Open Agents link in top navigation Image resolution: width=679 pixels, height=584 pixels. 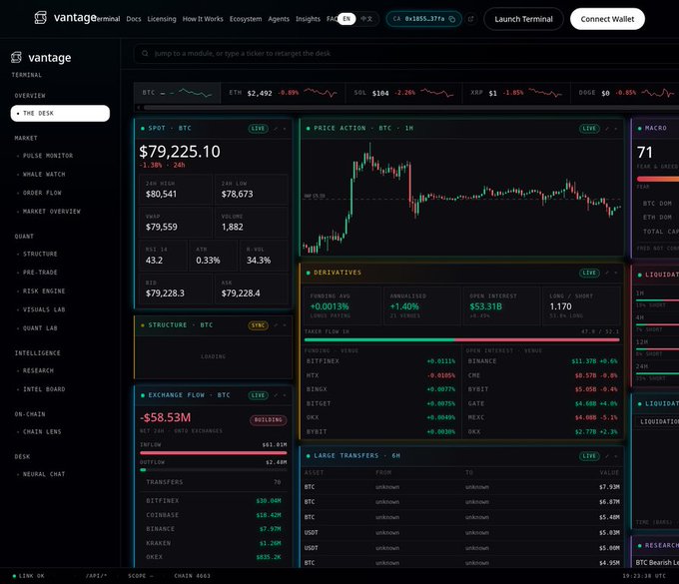click(x=279, y=19)
